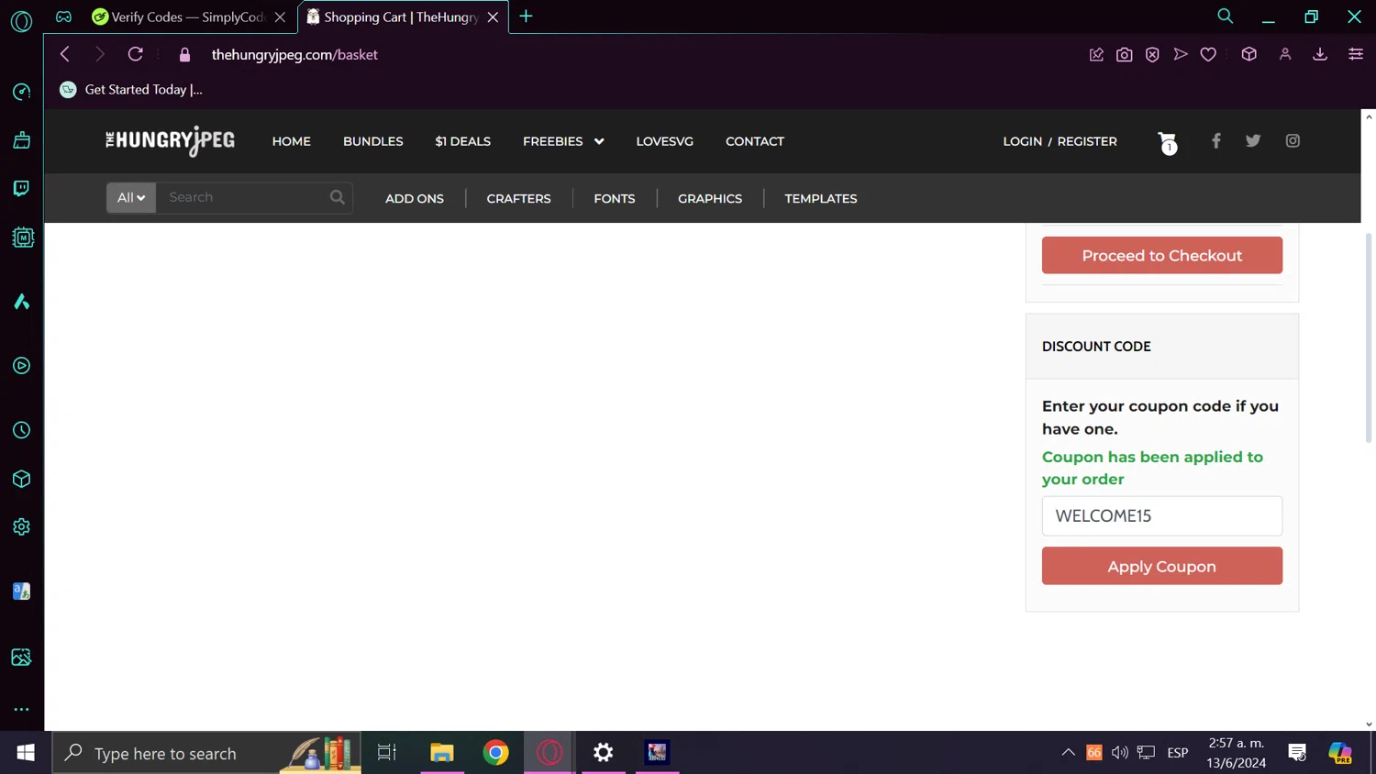This screenshot has width=1376, height=774.
Task: Click the Login link
Action: point(1023,141)
